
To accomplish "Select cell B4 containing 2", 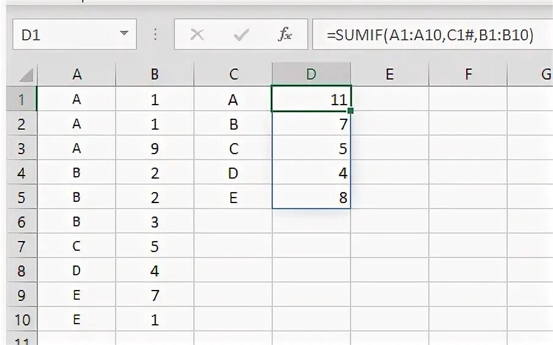I will (x=155, y=172).
